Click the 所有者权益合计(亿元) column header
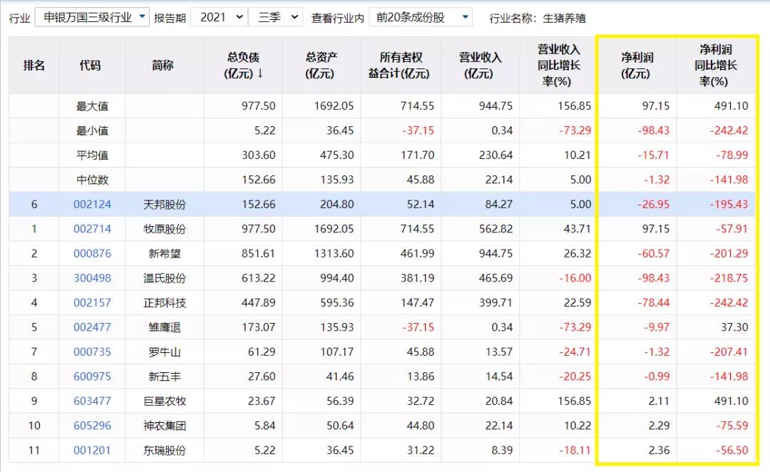Image resolution: width=770 pixels, height=472 pixels. [400, 66]
